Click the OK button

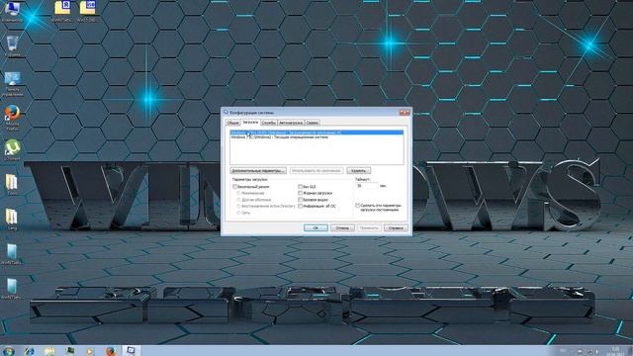click(x=316, y=228)
